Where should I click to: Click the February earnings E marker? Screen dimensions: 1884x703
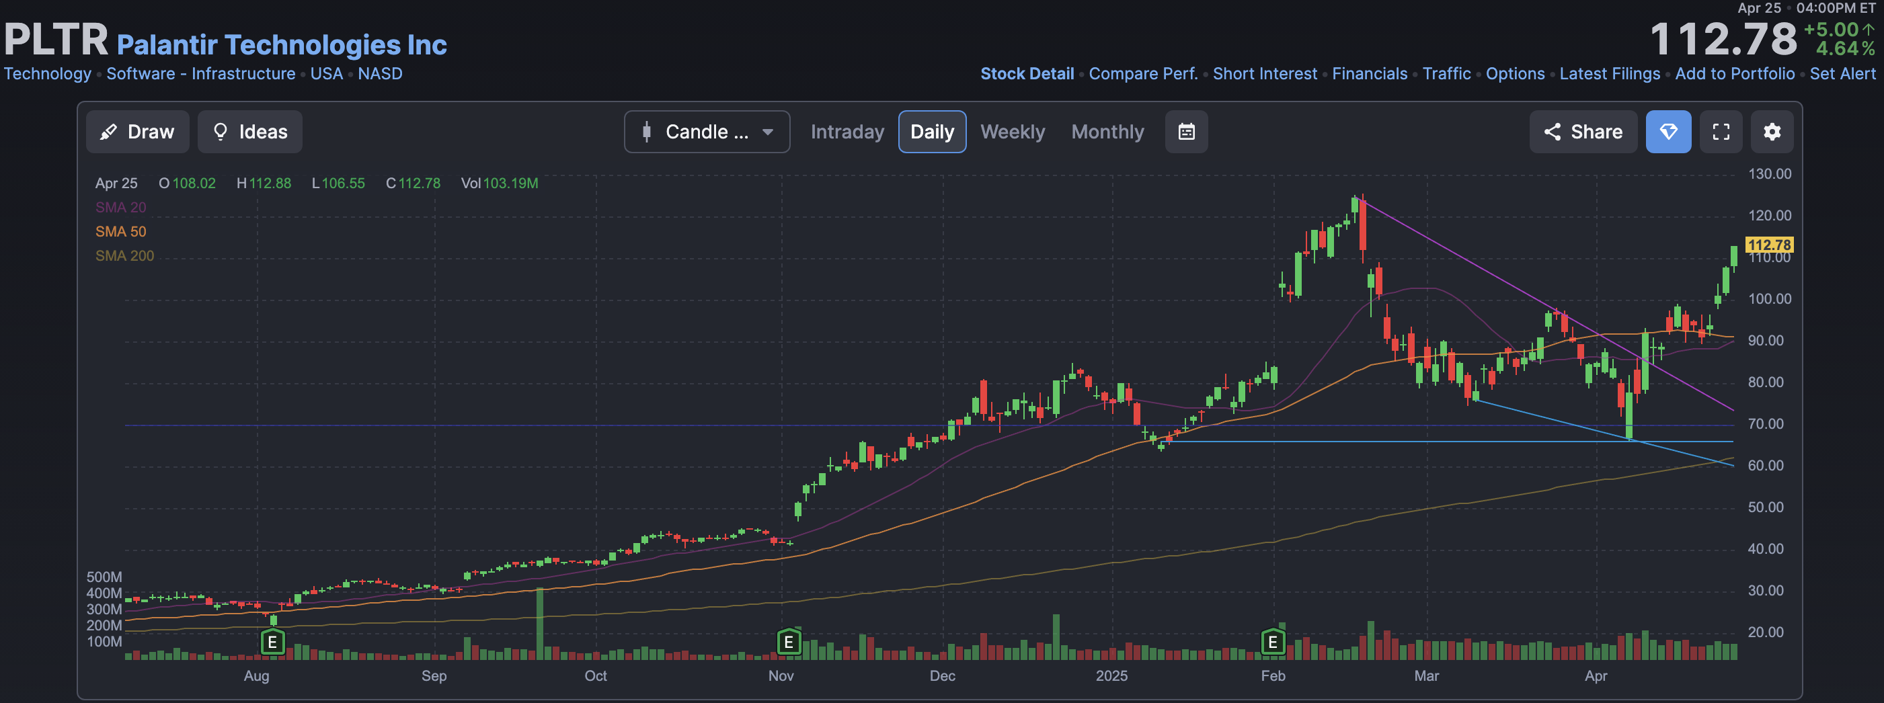point(1273,642)
